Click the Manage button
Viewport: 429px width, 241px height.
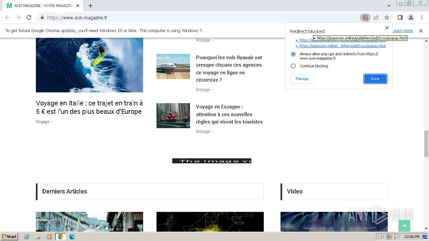pyautogui.click(x=302, y=79)
